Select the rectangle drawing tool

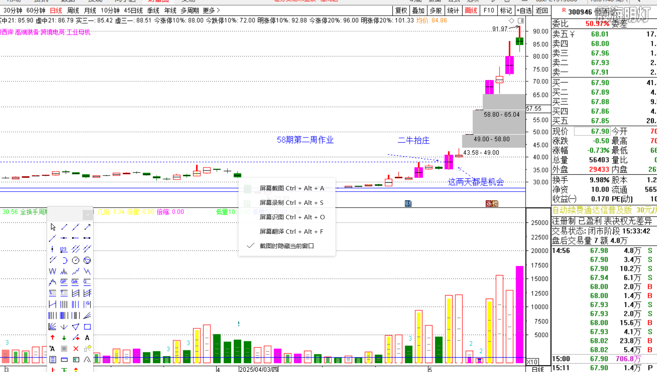[87, 327]
